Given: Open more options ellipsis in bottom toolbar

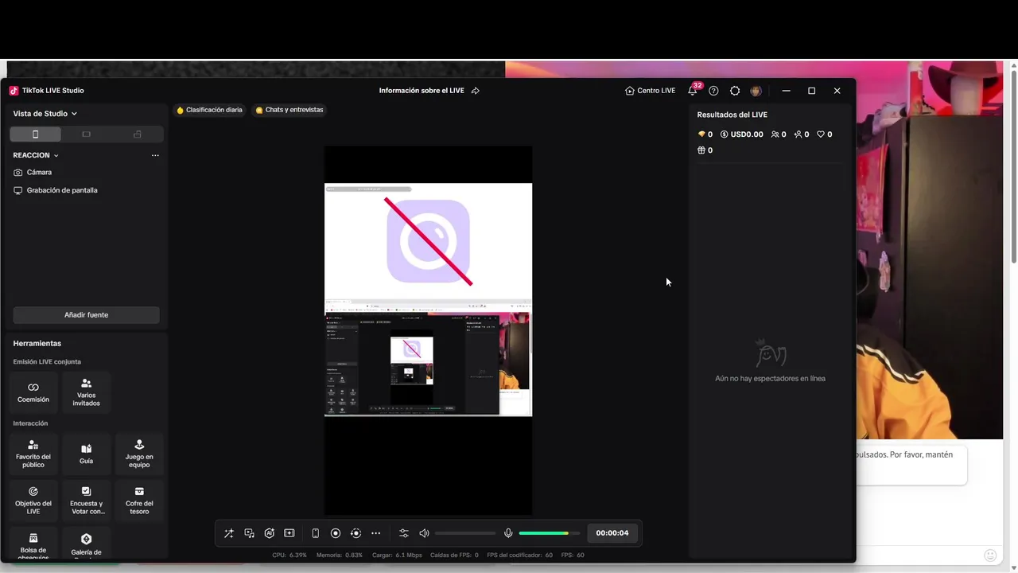Looking at the screenshot, I should [x=375, y=533].
